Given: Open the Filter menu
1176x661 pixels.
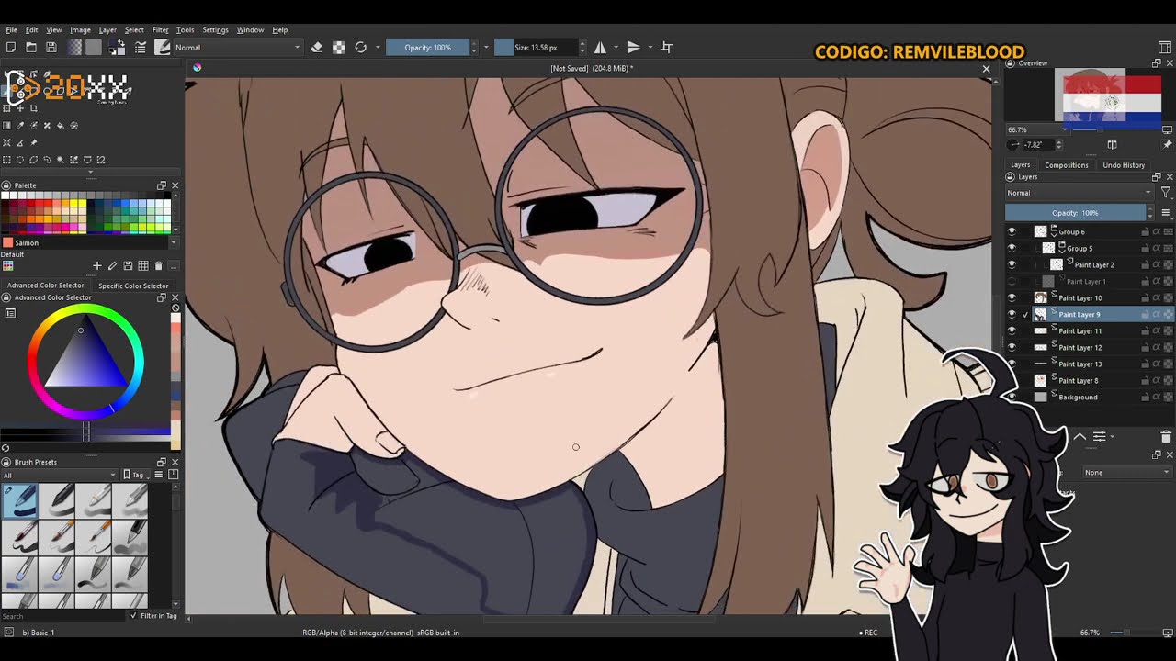Looking at the screenshot, I should click(160, 30).
